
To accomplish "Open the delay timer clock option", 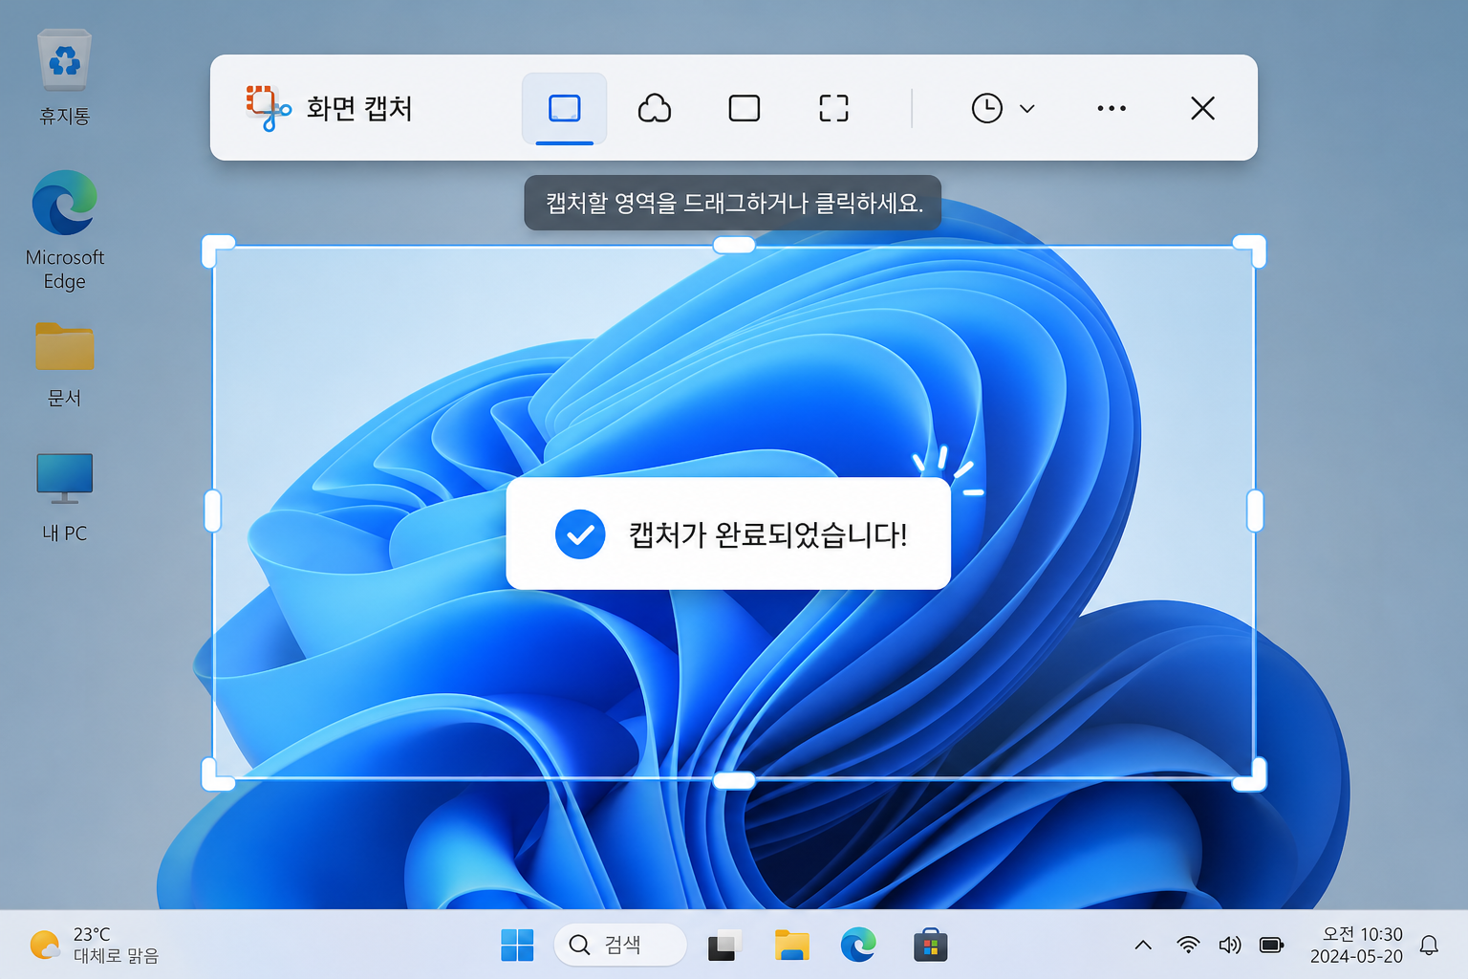I will pos(986,108).
